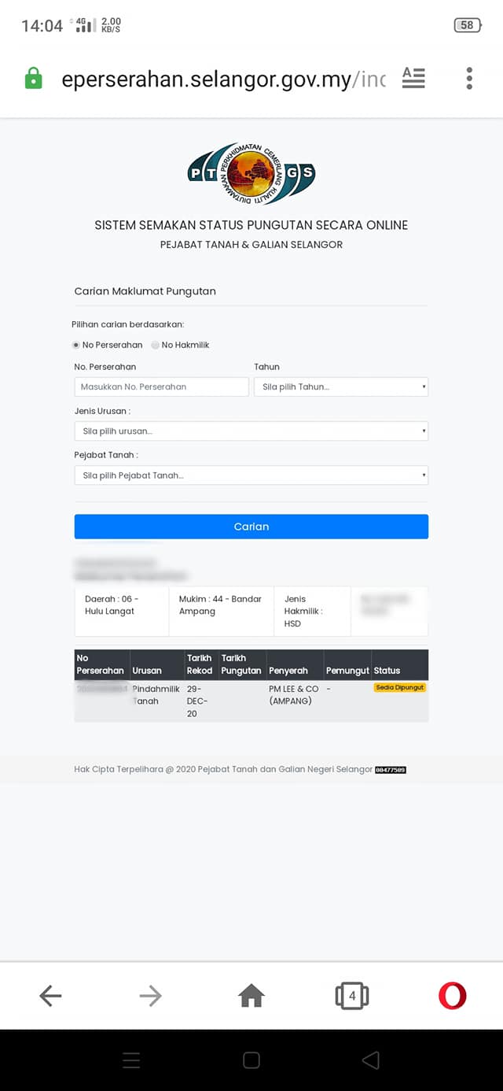The width and height of the screenshot is (503, 1091).
Task: Select the No Hakmilik radio option
Action: click(x=156, y=345)
